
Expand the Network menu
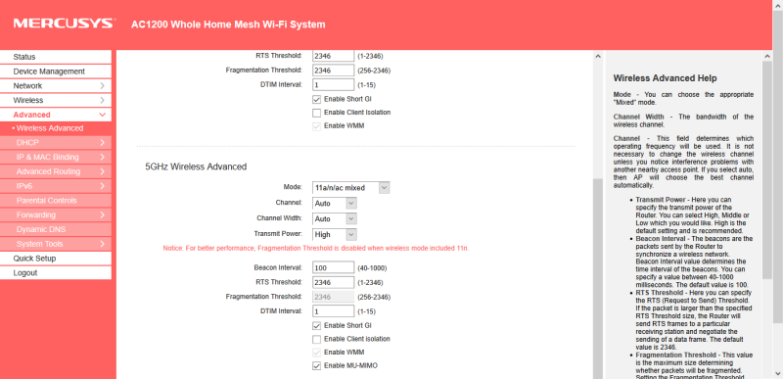pyautogui.click(x=56, y=86)
